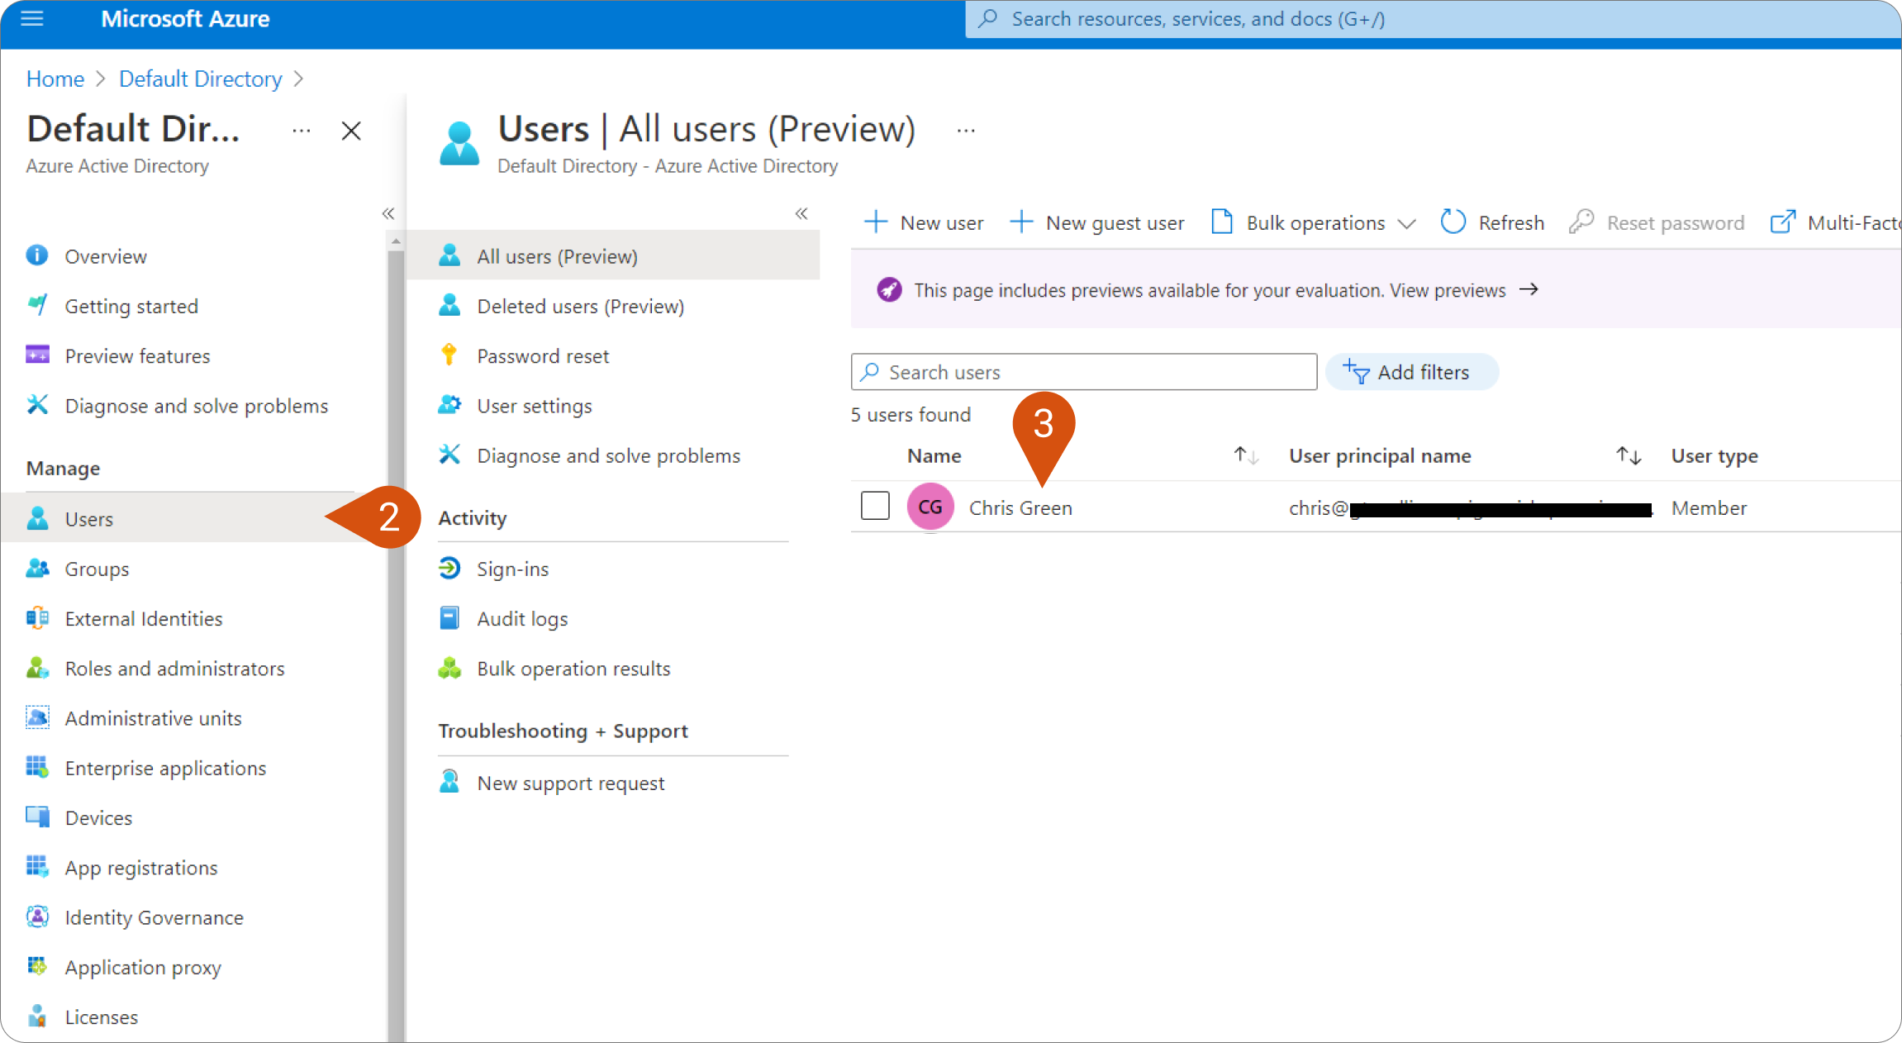Click the New guest user button
This screenshot has height=1043, width=1902.
coord(1097,222)
